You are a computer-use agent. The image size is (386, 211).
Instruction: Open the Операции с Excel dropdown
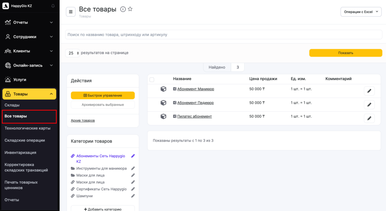pyautogui.click(x=361, y=12)
